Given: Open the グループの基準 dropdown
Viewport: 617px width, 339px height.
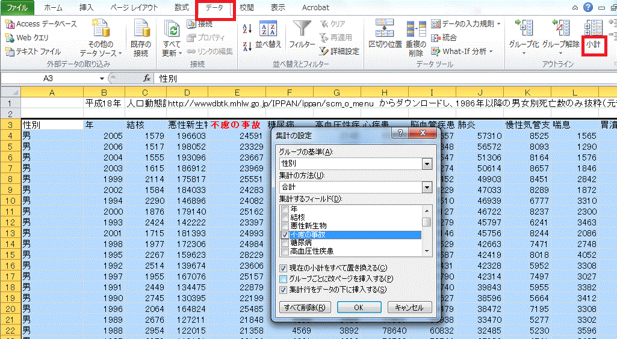Looking at the screenshot, I should pos(427,163).
